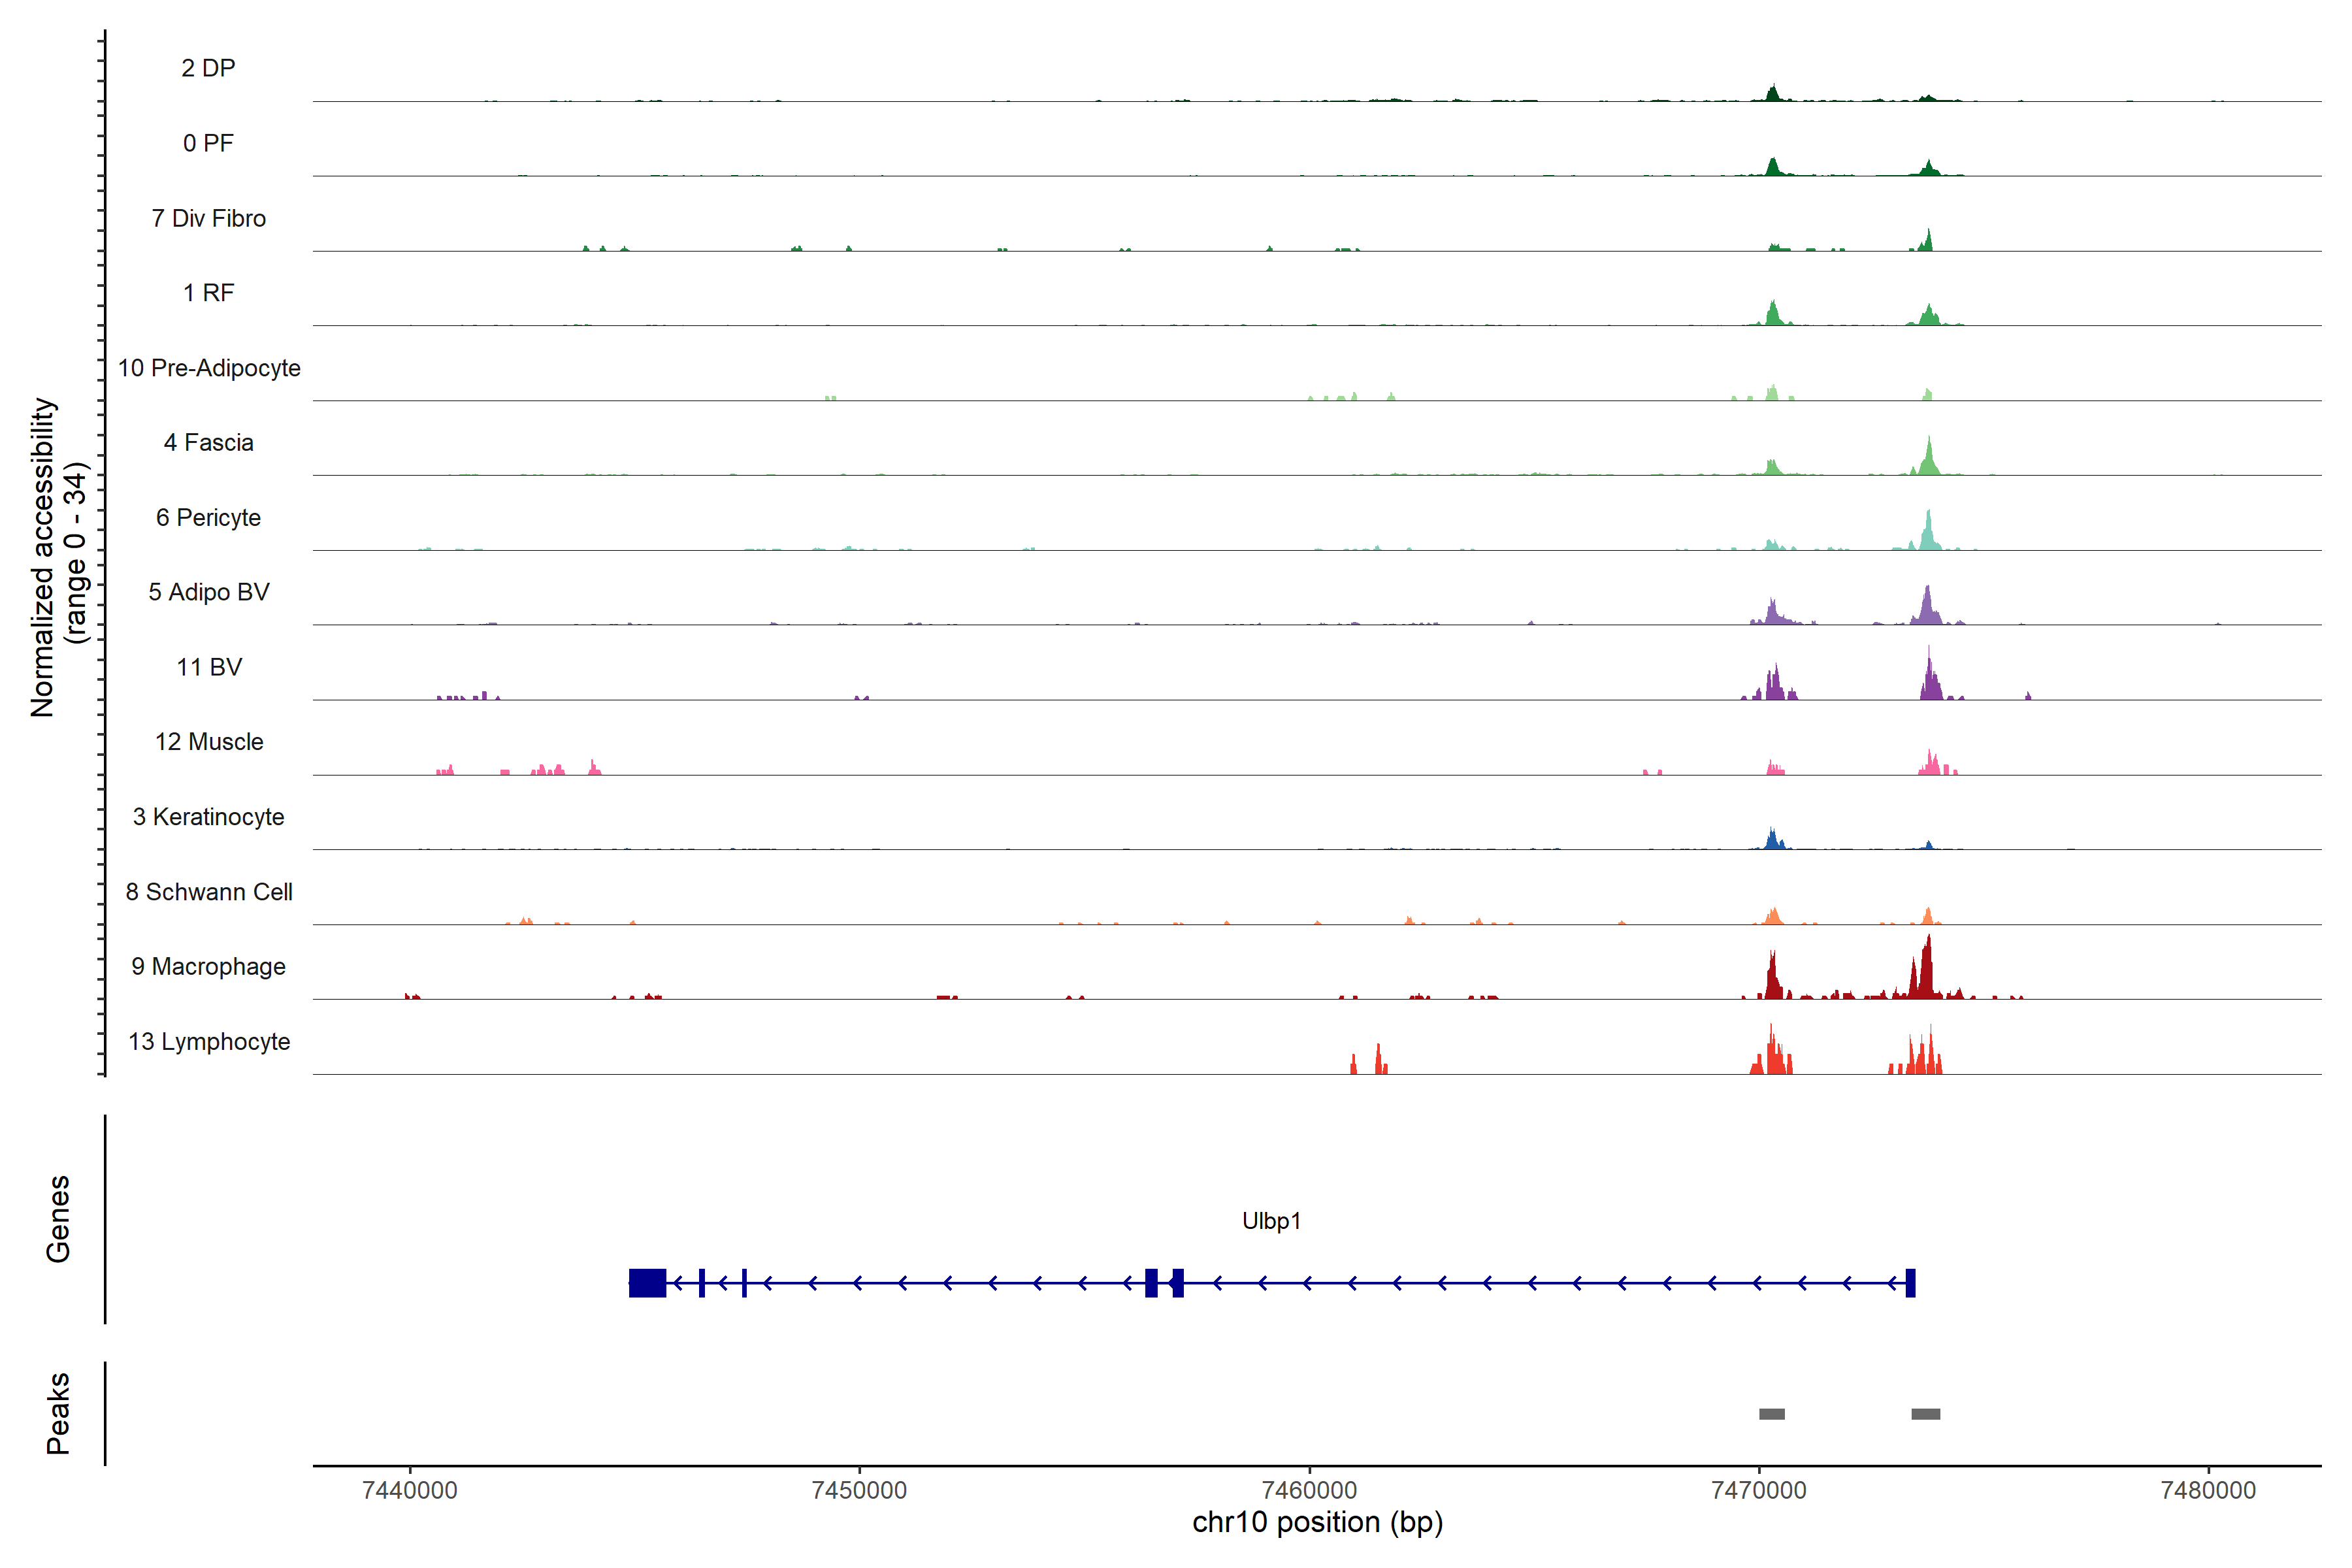2352x1568 pixels.
Task: Click the 8 Schwann Cell label
Action: click(208, 892)
